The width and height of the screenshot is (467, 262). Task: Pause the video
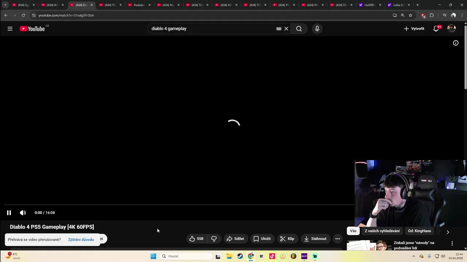coord(9,213)
